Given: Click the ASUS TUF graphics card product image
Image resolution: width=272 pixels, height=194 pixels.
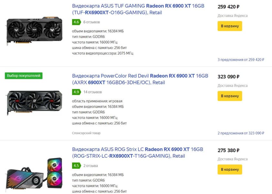Looking at the screenshot, I should [34, 31].
